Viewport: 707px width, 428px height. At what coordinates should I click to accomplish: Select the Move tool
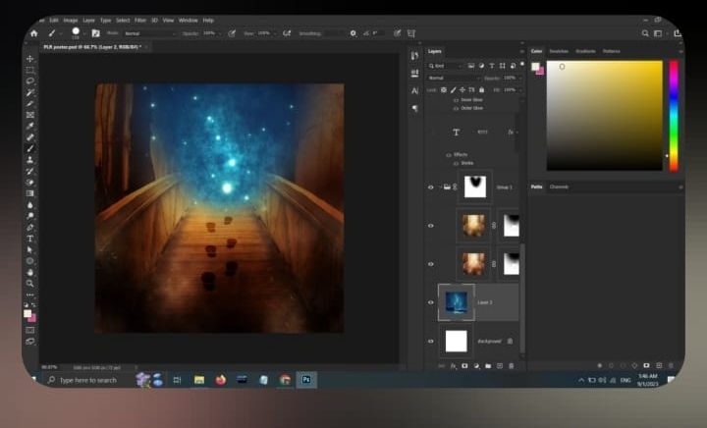[x=30, y=59]
